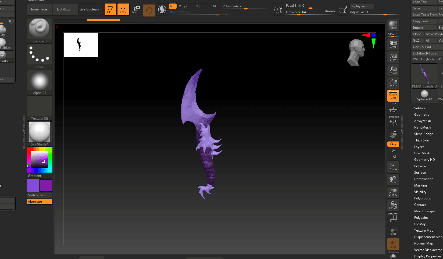Open the Alpha 01 selector
This screenshot has height=259, width=443.
[x=40, y=82]
